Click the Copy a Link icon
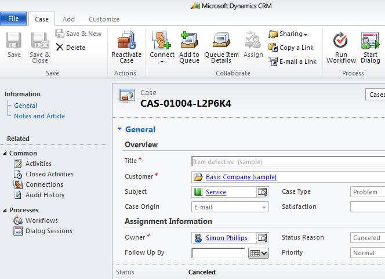385x279 pixels. tap(273, 48)
